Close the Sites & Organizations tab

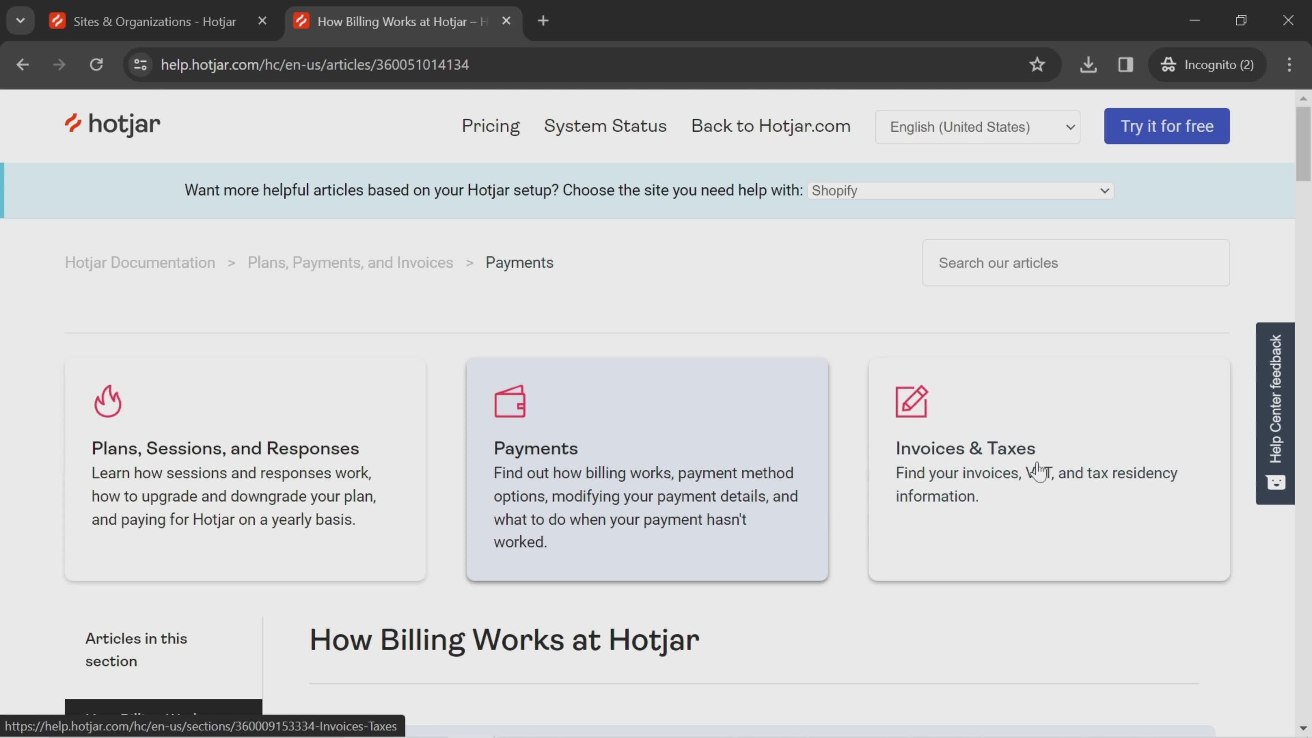click(262, 21)
